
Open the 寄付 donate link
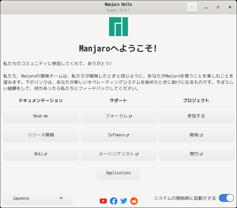tap(196, 154)
